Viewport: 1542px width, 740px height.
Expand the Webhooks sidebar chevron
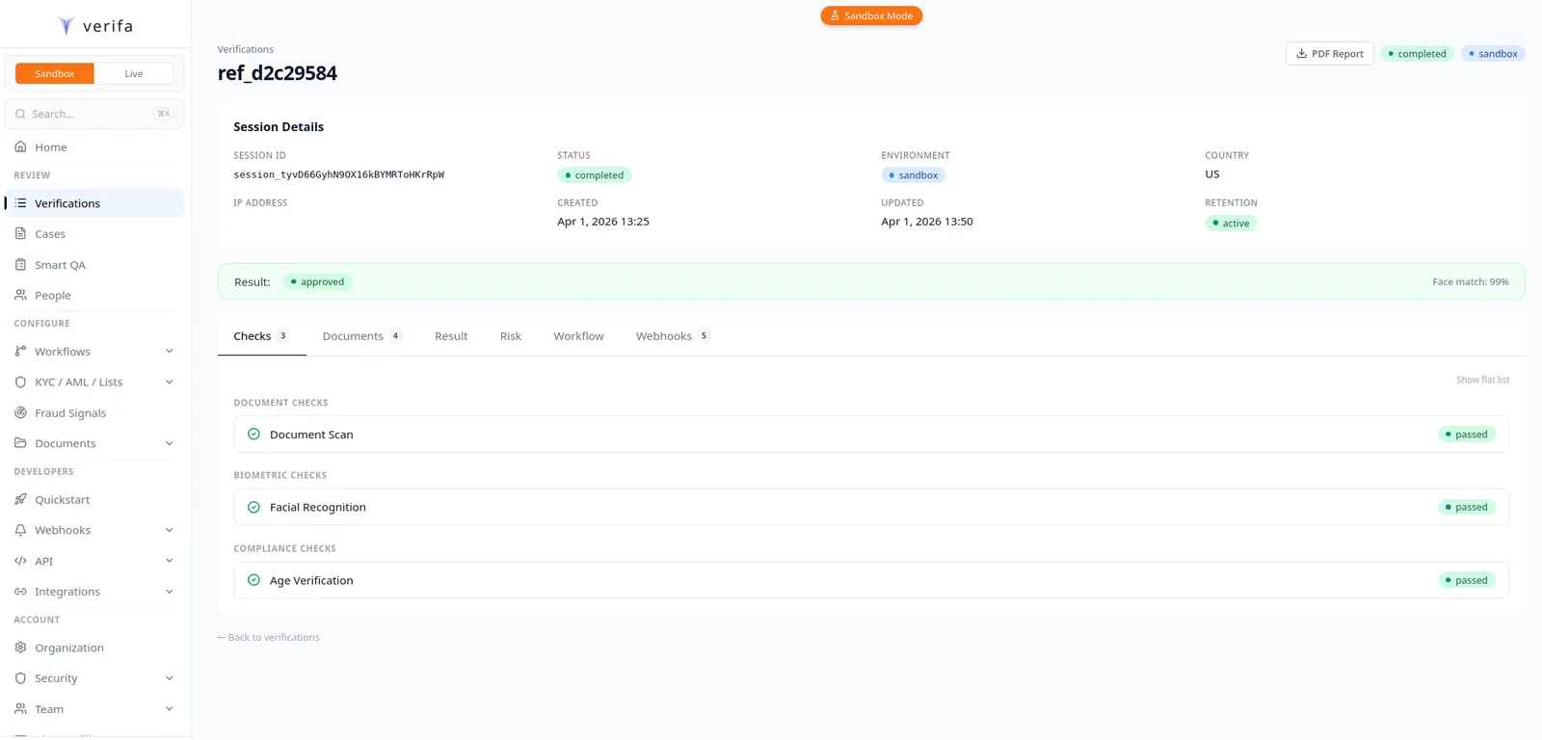(x=170, y=530)
